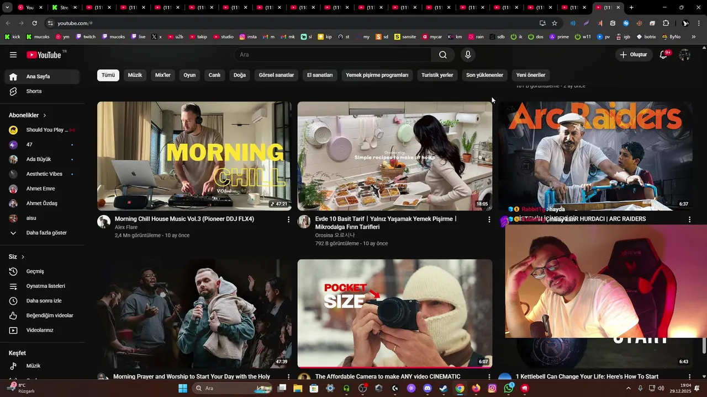Image resolution: width=707 pixels, height=397 pixels.
Task: Open Ada Büyük subscription channel
Action: point(43,159)
